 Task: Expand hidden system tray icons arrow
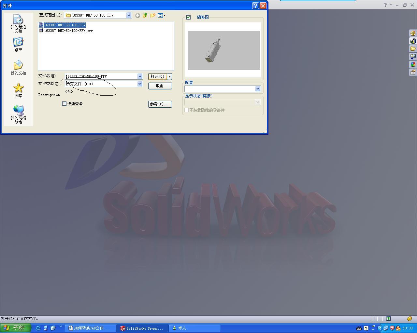coord(380,328)
